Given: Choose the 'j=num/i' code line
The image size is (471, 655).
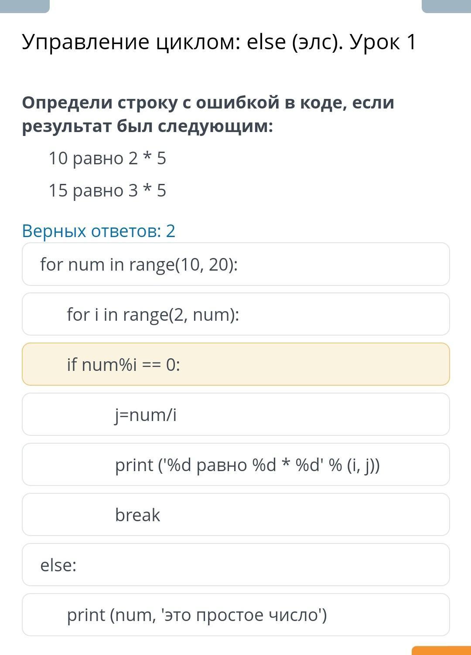Looking at the screenshot, I should point(235,414).
